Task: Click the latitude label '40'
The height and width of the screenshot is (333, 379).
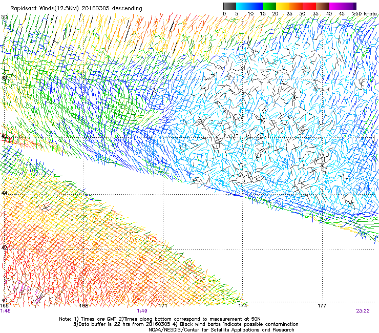Action: tap(4, 301)
